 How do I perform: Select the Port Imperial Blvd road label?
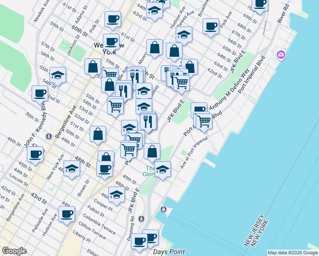(x=252, y=75)
